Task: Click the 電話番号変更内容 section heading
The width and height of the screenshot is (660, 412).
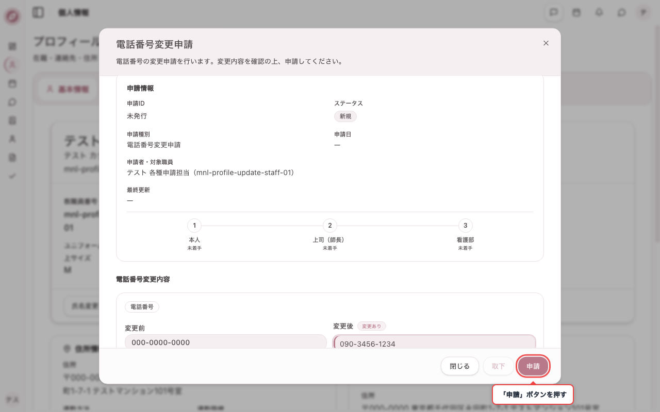Action: coord(143,280)
